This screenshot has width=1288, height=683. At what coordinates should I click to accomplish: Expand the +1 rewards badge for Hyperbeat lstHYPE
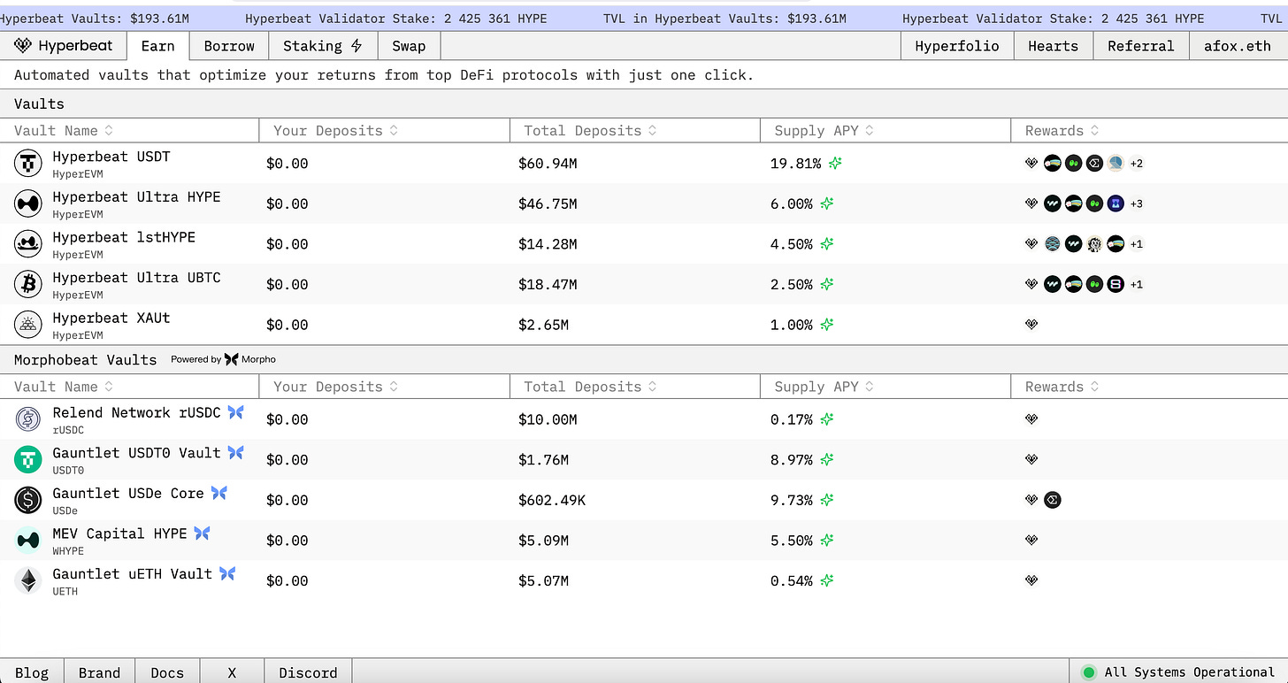point(1137,244)
